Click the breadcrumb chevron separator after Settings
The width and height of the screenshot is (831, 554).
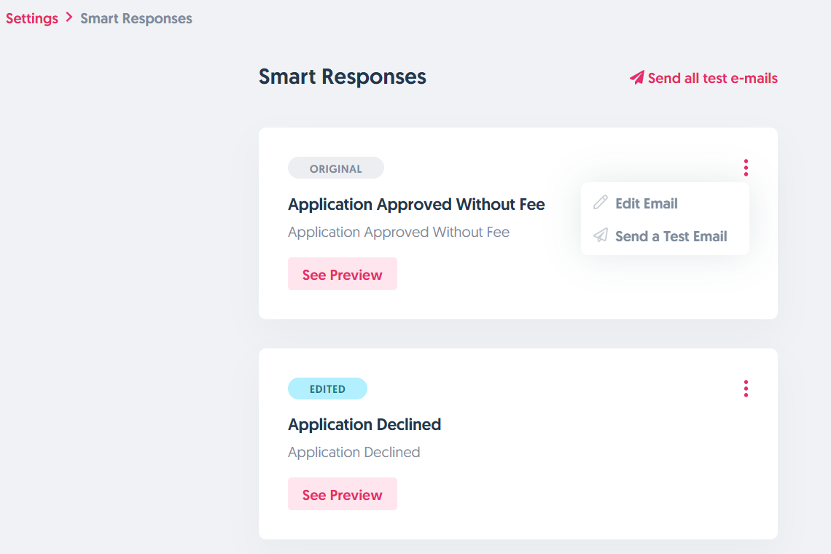(x=69, y=17)
